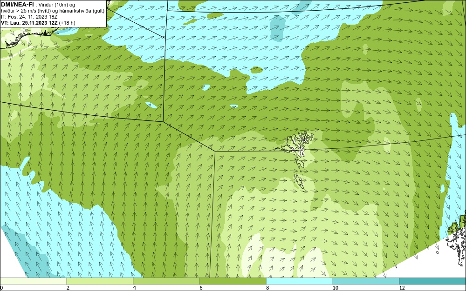The height and width of the screenshot is (291, 466).
Task: Click the '12' colorbar label
Action: pos(402,288)
